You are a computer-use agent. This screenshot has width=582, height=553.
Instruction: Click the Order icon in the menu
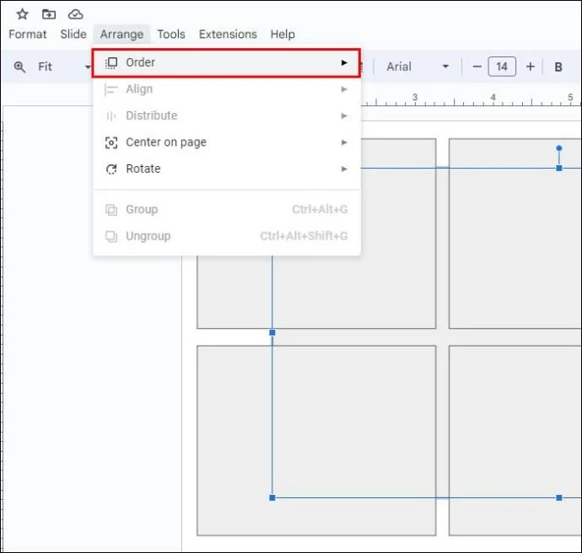pyautogui.click(x=111, y=62)
